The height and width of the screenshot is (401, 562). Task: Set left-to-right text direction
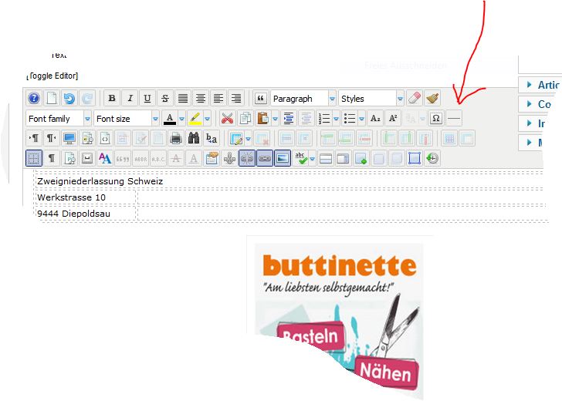pos(34,138)
